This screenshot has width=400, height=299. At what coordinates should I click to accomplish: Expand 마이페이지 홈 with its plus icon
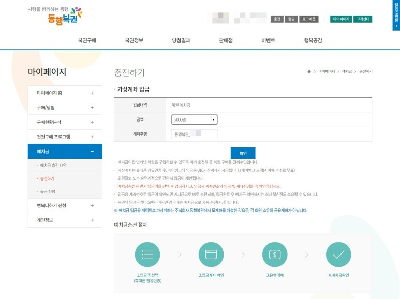[x=92, y=93]
